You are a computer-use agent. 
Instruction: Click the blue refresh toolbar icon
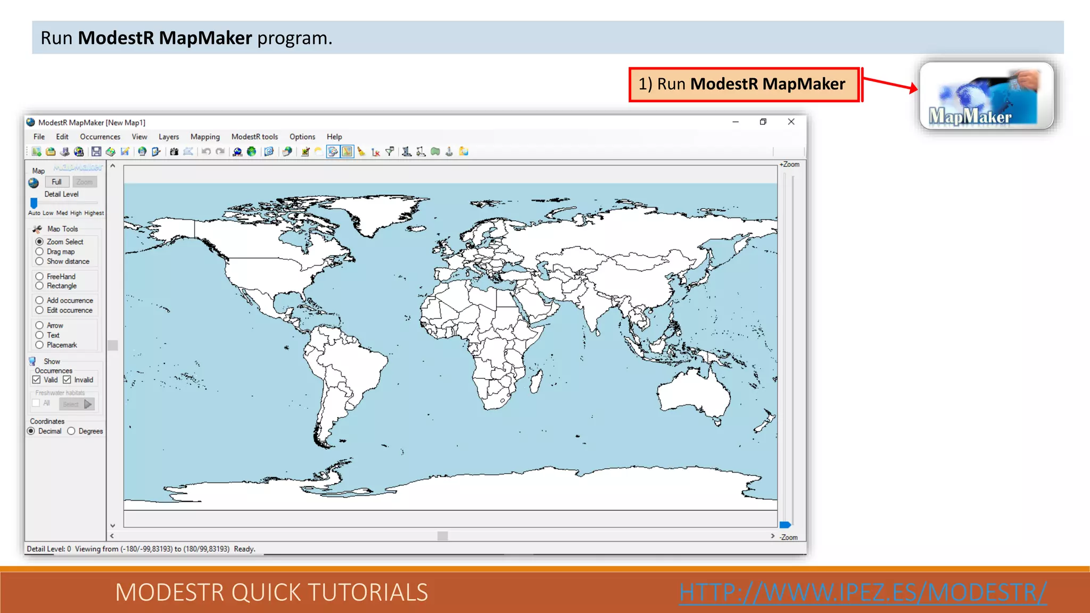pyautogui.click(x=269, y=152)
